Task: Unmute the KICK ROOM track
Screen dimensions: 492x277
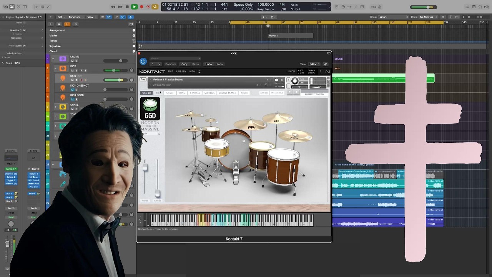Action: (72, 99)
